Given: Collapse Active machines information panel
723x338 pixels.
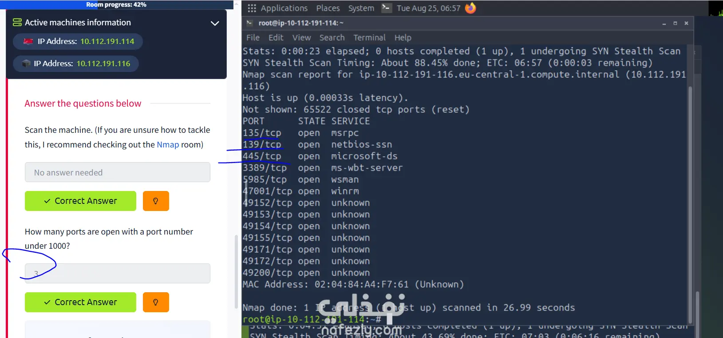Looking at the screenshot, I should (x=215, y=23).
